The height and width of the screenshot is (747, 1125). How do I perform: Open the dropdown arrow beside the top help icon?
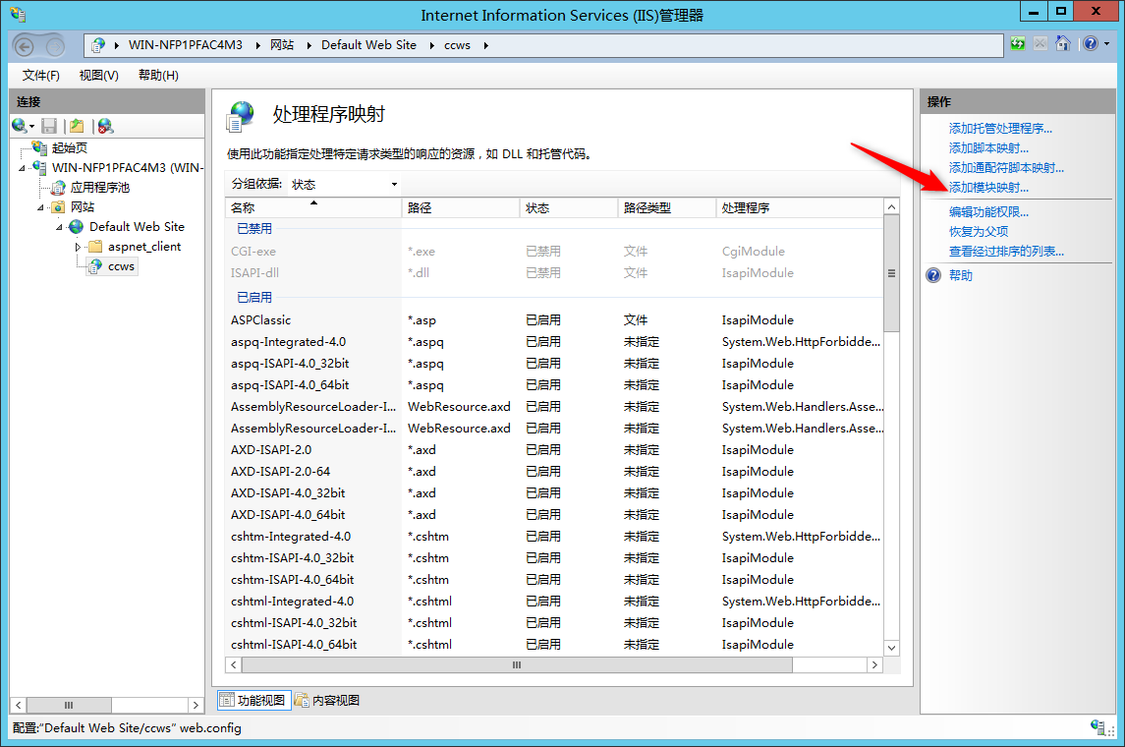(x=1106, y=44)
